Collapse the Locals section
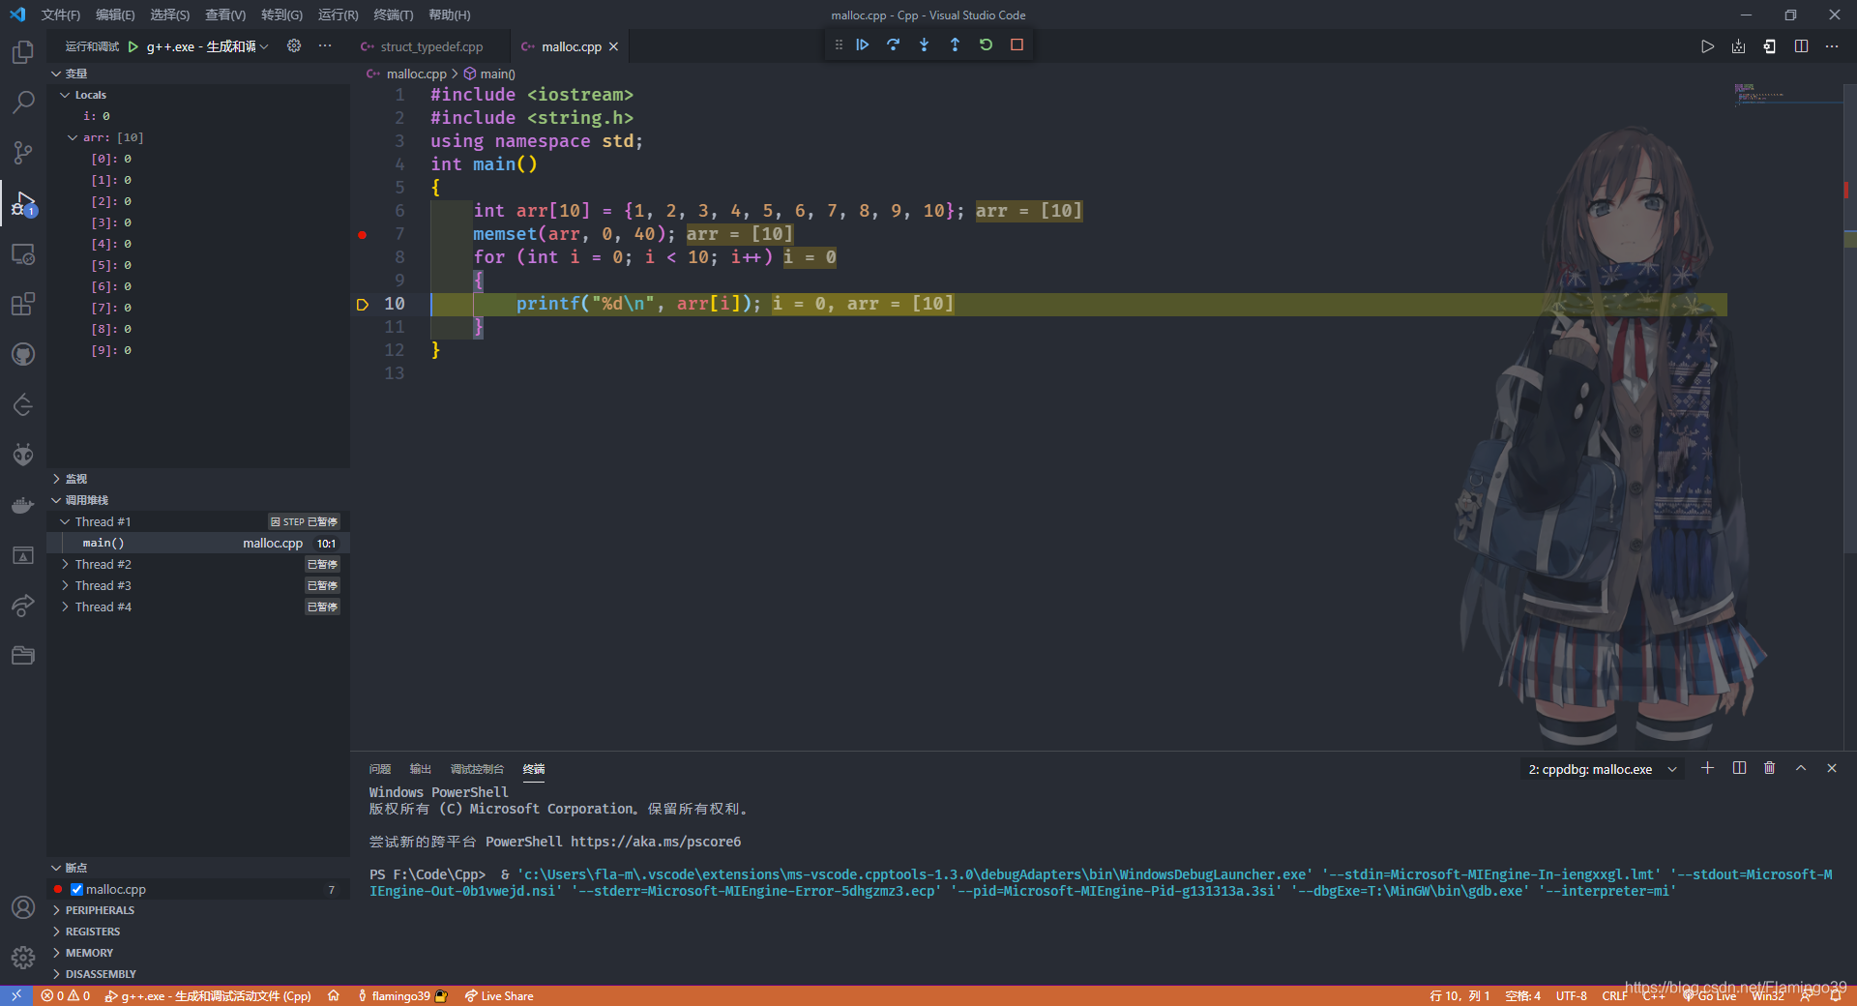The width and height of the screenshot is (1857, 1006). point(65,95)
